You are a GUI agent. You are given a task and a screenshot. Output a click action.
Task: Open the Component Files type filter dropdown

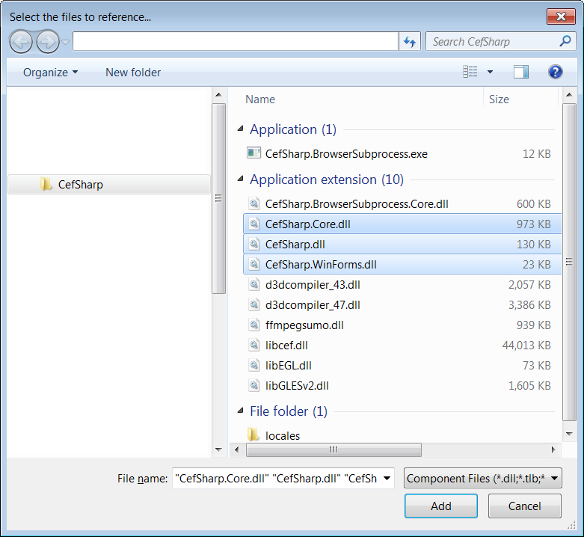click(x=483, y=478)
